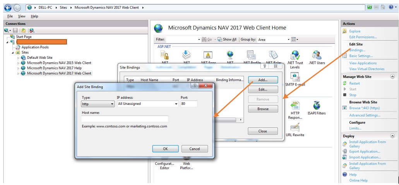Click the save icon in Connections toolbar
This screenshot has width=399, height=185.
pyautogui.click(x=15, y=31)
